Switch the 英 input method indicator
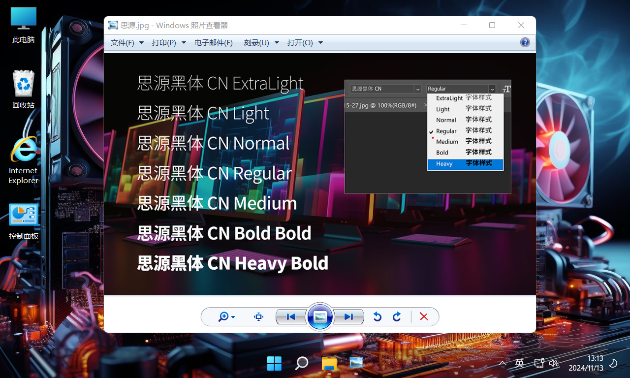The image size is (630, 378). [519, 363]
